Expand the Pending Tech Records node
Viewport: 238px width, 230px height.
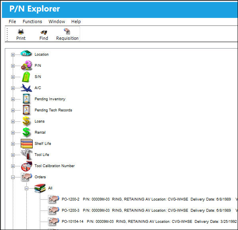click(13, 110)
